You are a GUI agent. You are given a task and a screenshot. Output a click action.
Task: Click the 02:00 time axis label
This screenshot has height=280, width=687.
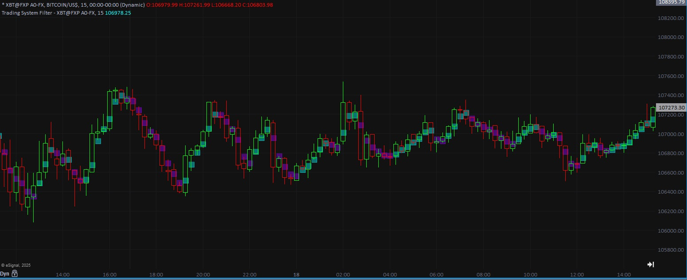point(343,275)
